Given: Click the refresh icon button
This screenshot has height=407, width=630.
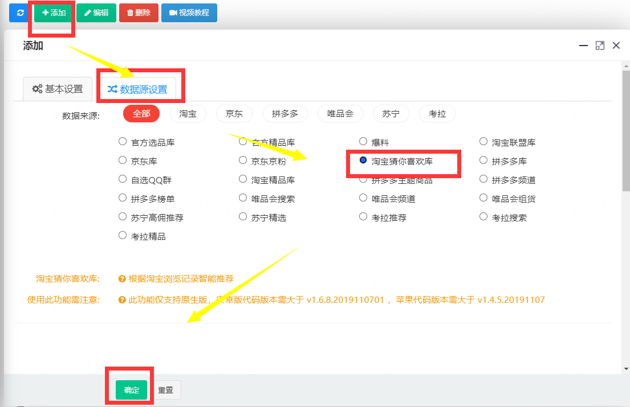Looking at the screenshot, I should coord(20,13).
